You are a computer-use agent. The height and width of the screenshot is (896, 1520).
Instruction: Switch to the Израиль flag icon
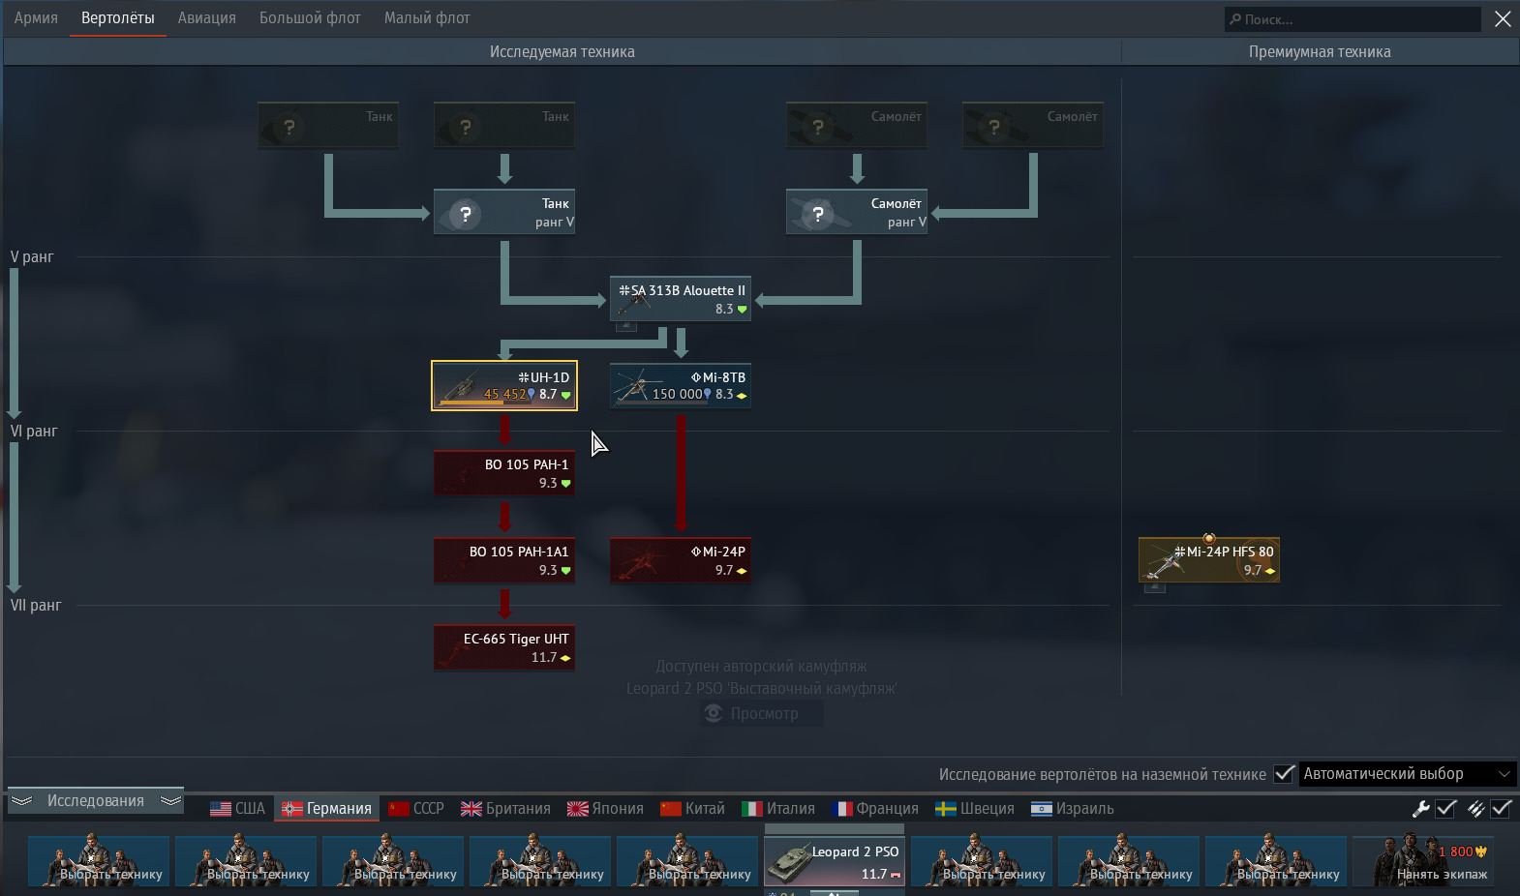[x=1042, y=809]
